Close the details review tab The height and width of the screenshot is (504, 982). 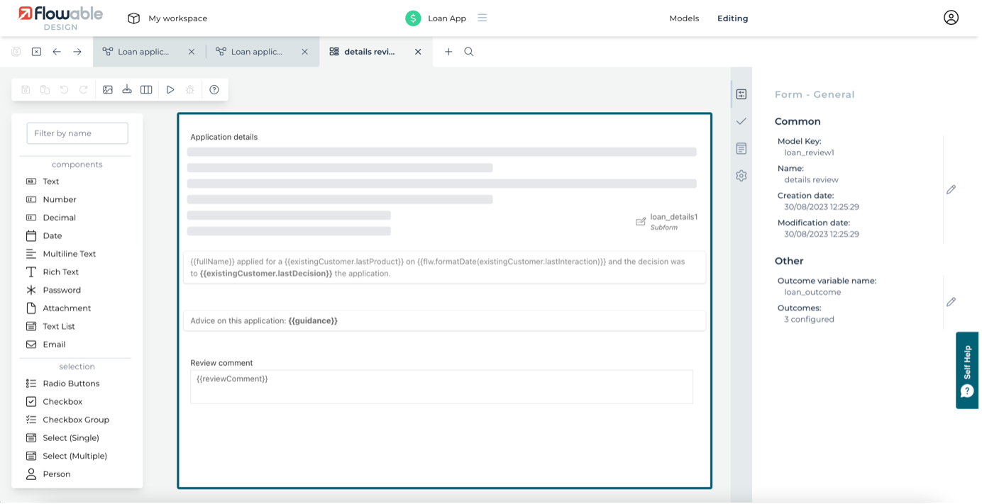click(x=418, y=52)
